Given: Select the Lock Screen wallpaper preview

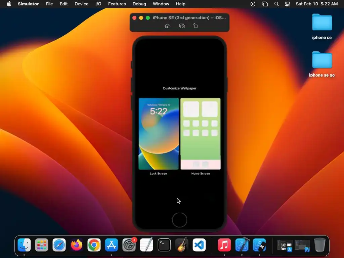Looking at the screenshot, I should [159, 134].
